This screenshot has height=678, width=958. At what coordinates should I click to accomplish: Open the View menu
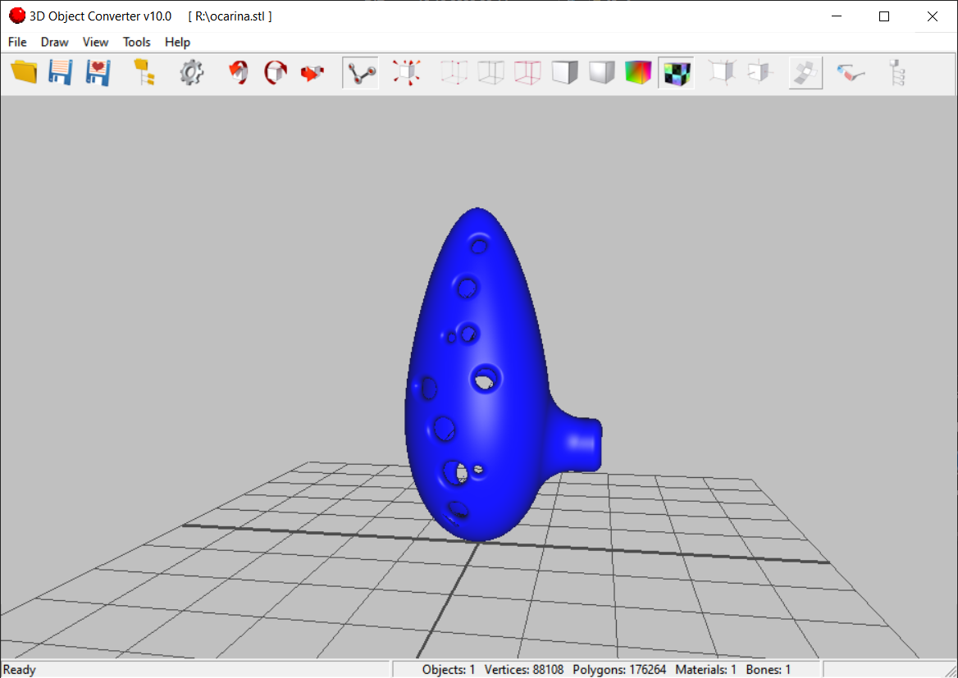(x=95, y=42)
